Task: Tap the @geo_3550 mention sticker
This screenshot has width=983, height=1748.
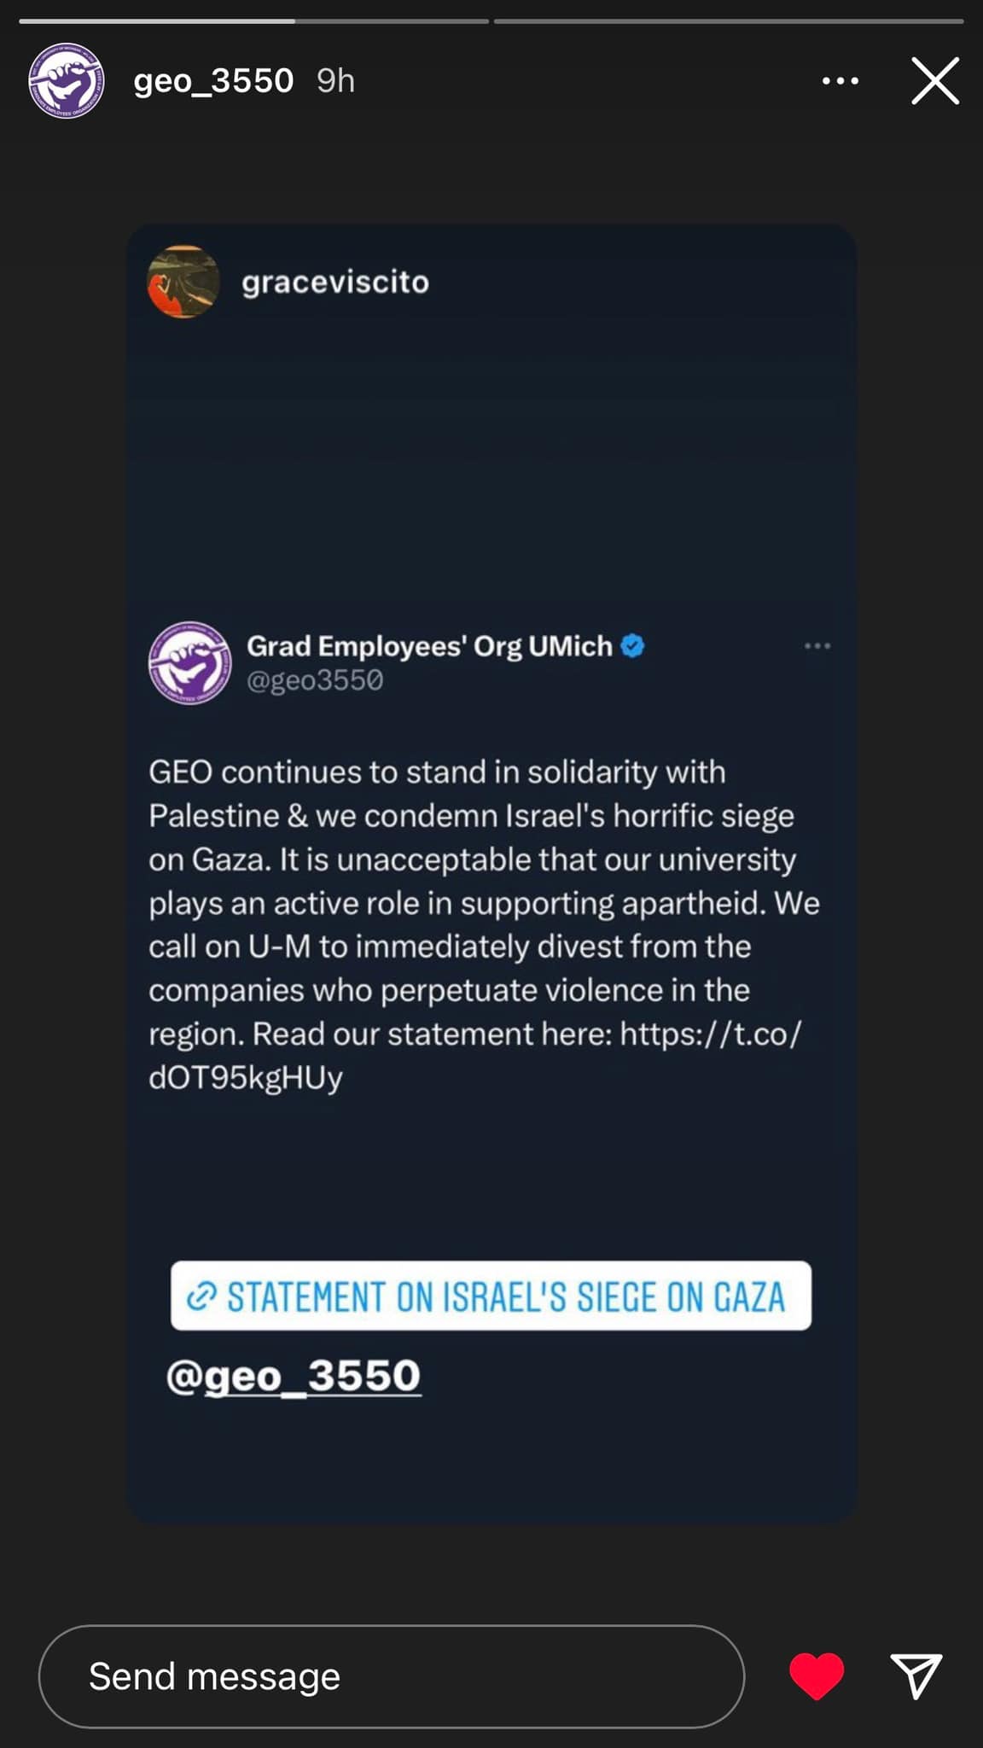Action: click(294, 1376)
